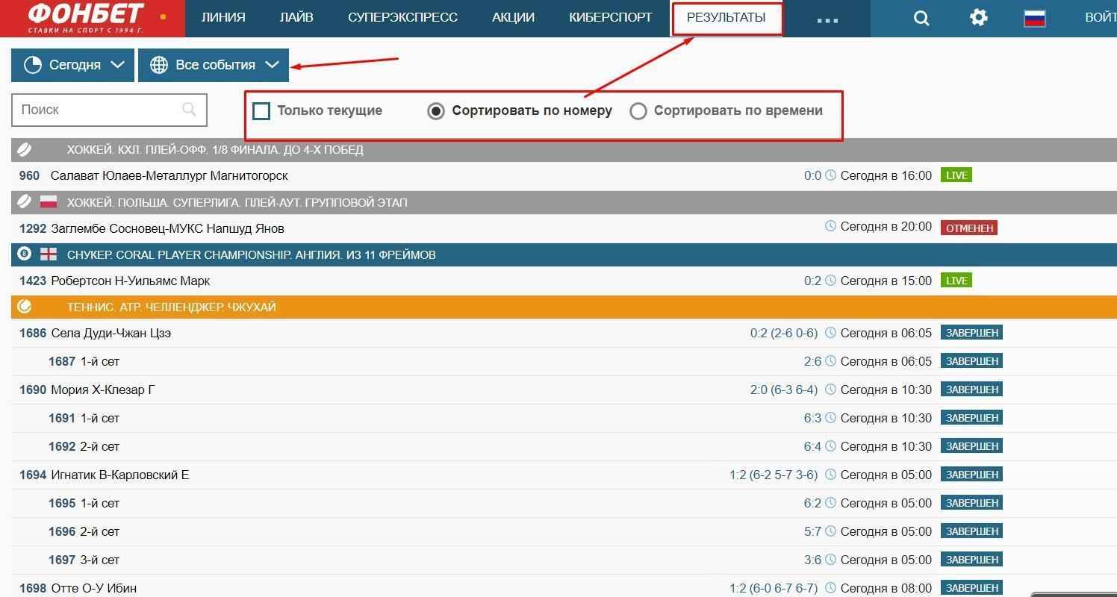Click the England flag in the snooker header
1117x597 pixels.
tap(49, 254)
